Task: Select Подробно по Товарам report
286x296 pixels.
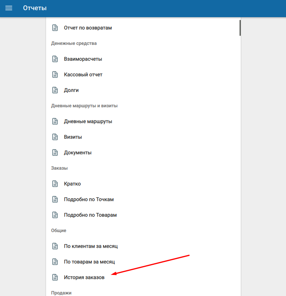Action: 90,215
